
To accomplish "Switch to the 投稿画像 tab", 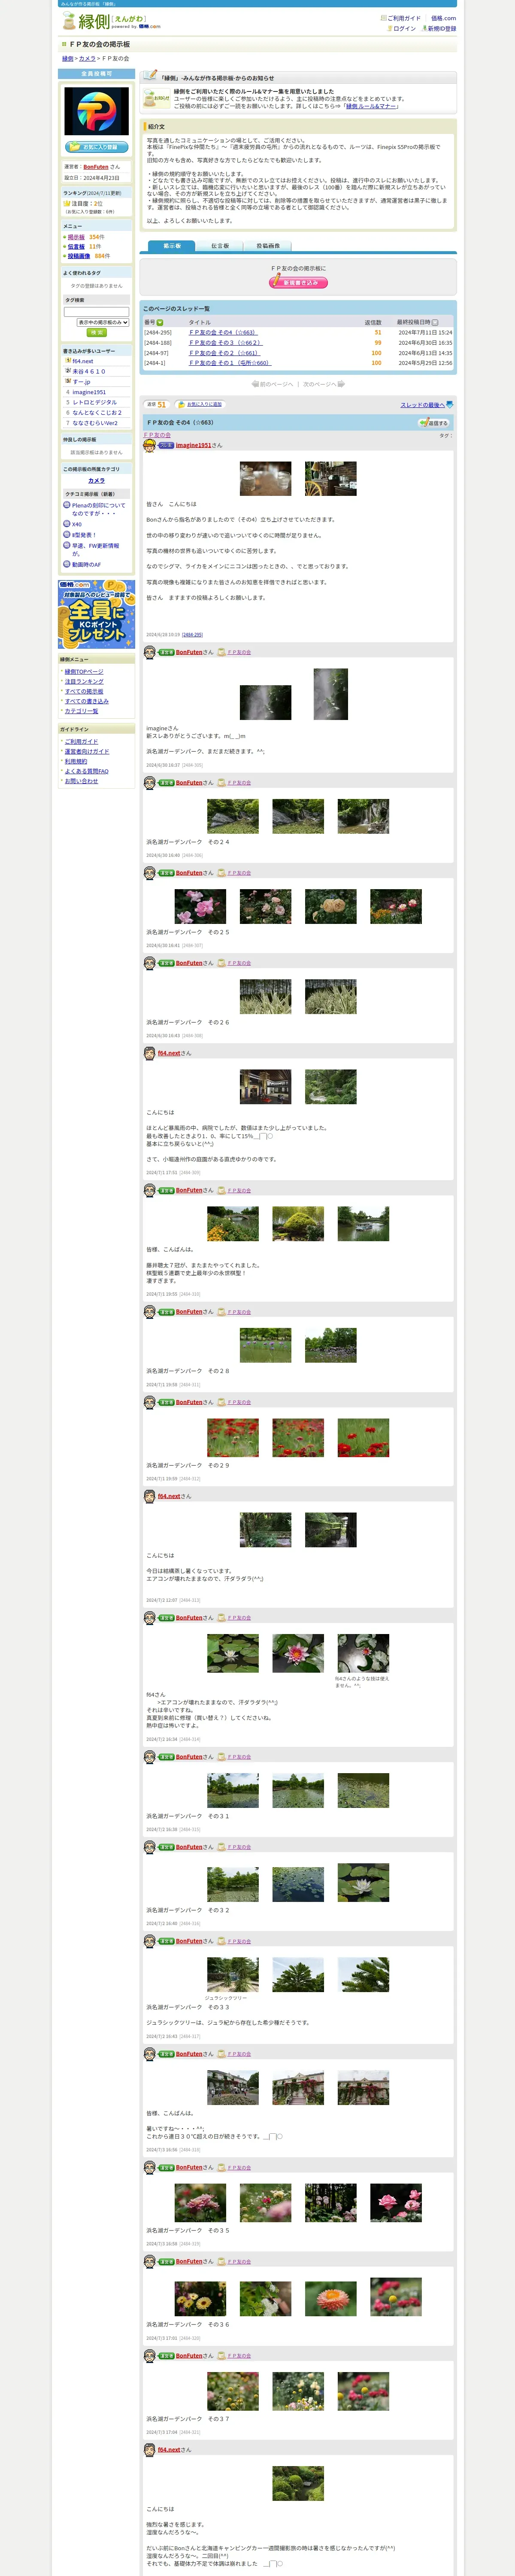I will coord(268,246).
